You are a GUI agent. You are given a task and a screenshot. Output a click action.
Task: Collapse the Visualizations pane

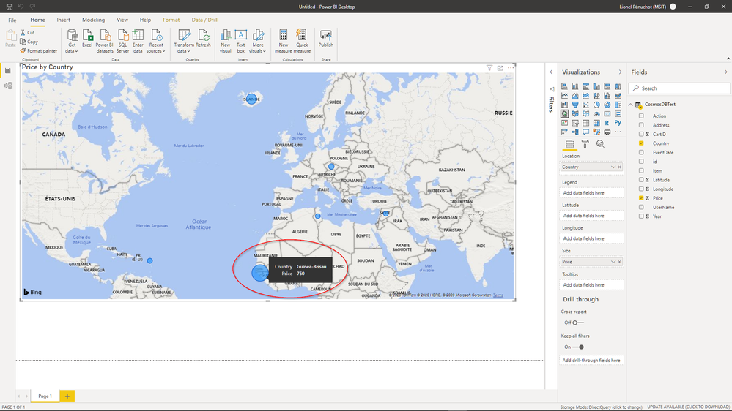[x=620, y=72]
